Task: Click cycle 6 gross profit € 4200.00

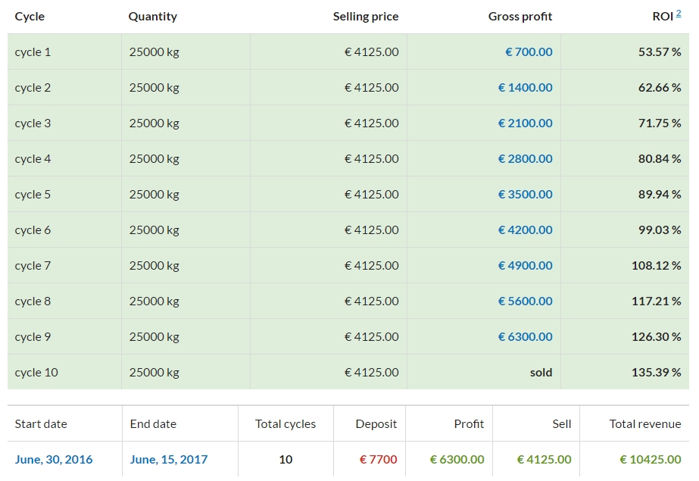Action: tap(525, 230)
